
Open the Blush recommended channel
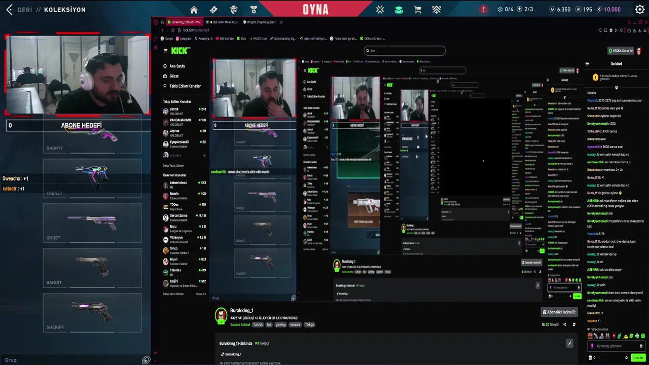[185, 261]
